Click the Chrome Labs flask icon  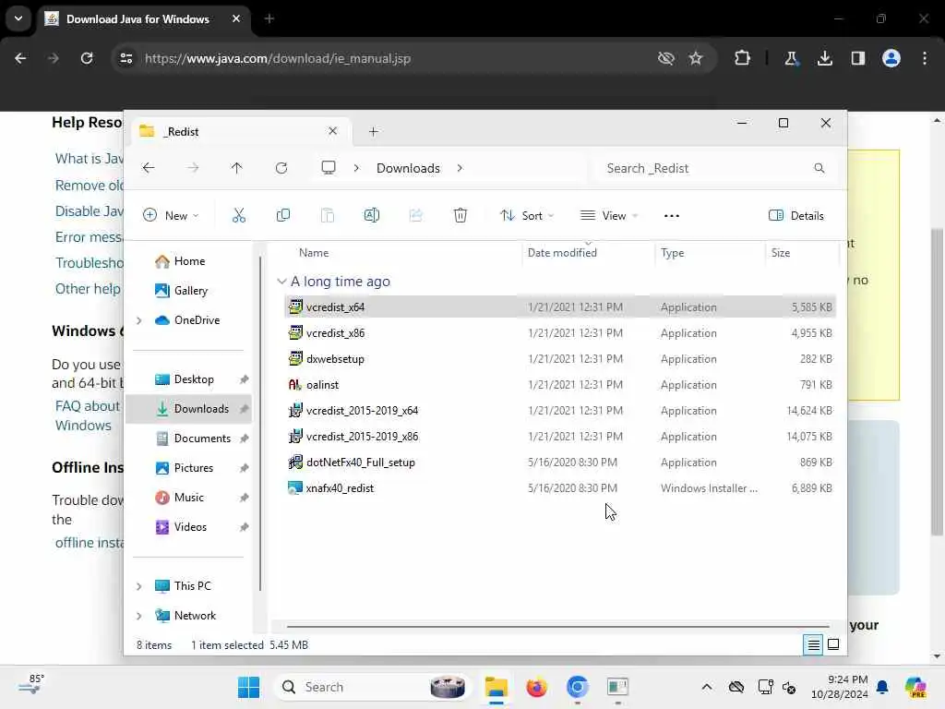[x=791, y=58]
